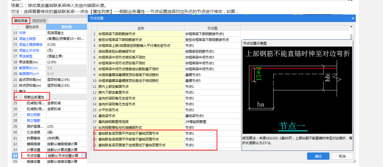The height and width of the screenshot is (167, 383).
Task: Select row 非框架梁下部钢筋端节点
Action: (x=166, y=34)
